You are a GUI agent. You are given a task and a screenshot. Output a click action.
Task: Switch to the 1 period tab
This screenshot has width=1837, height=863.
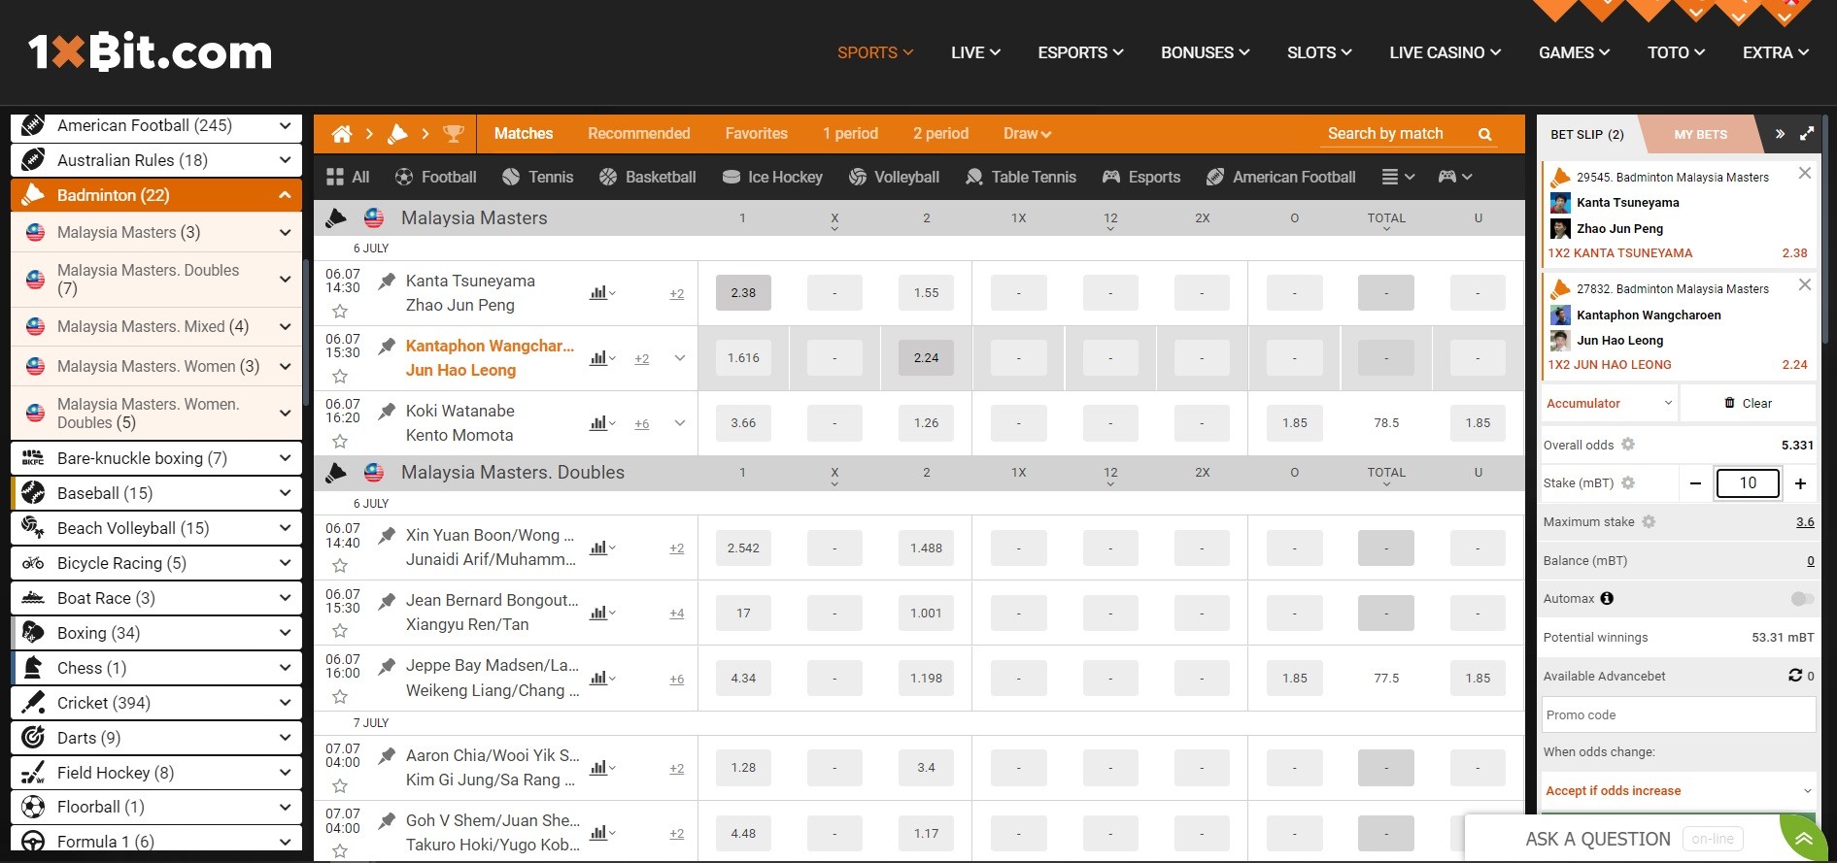(x=850, y=134)
